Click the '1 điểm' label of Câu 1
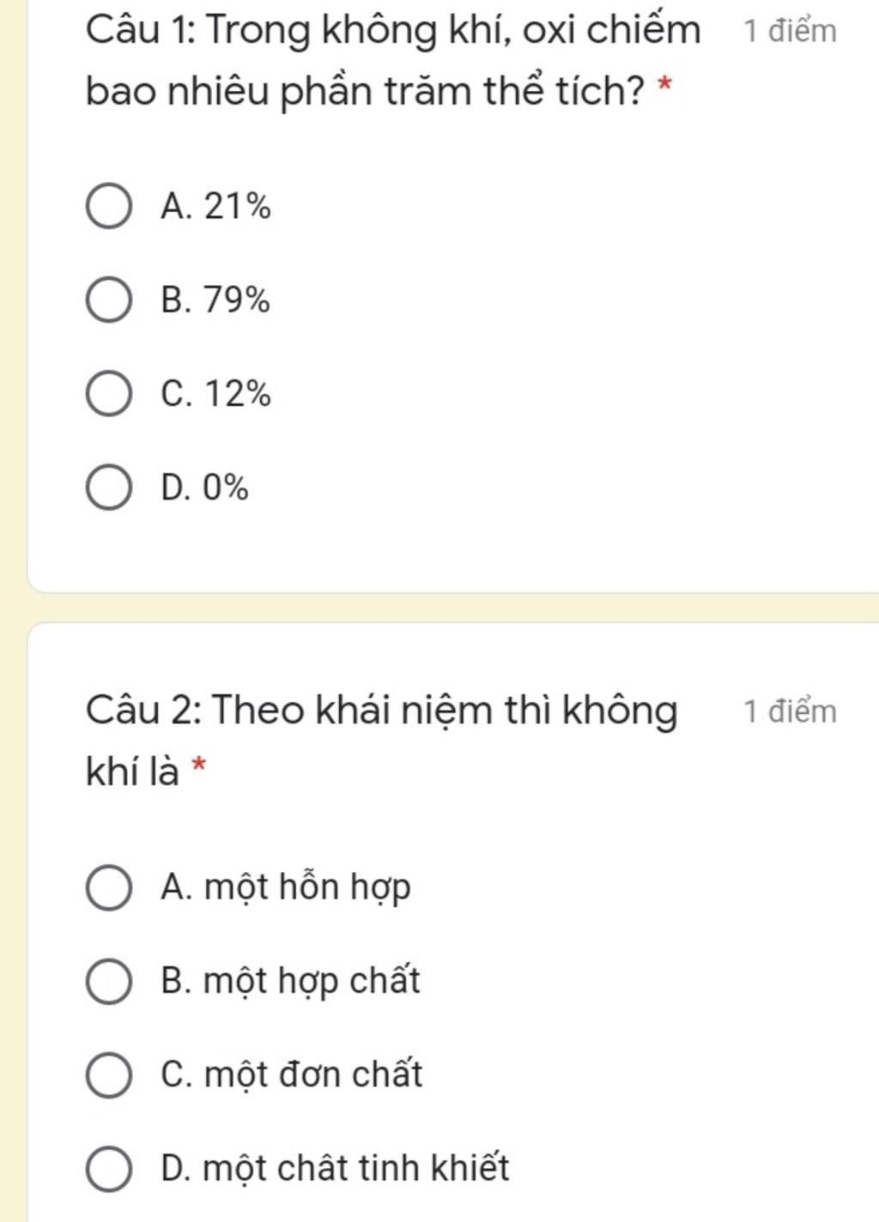The height and width of the screenshot is (1222, 879). (790, 31)
